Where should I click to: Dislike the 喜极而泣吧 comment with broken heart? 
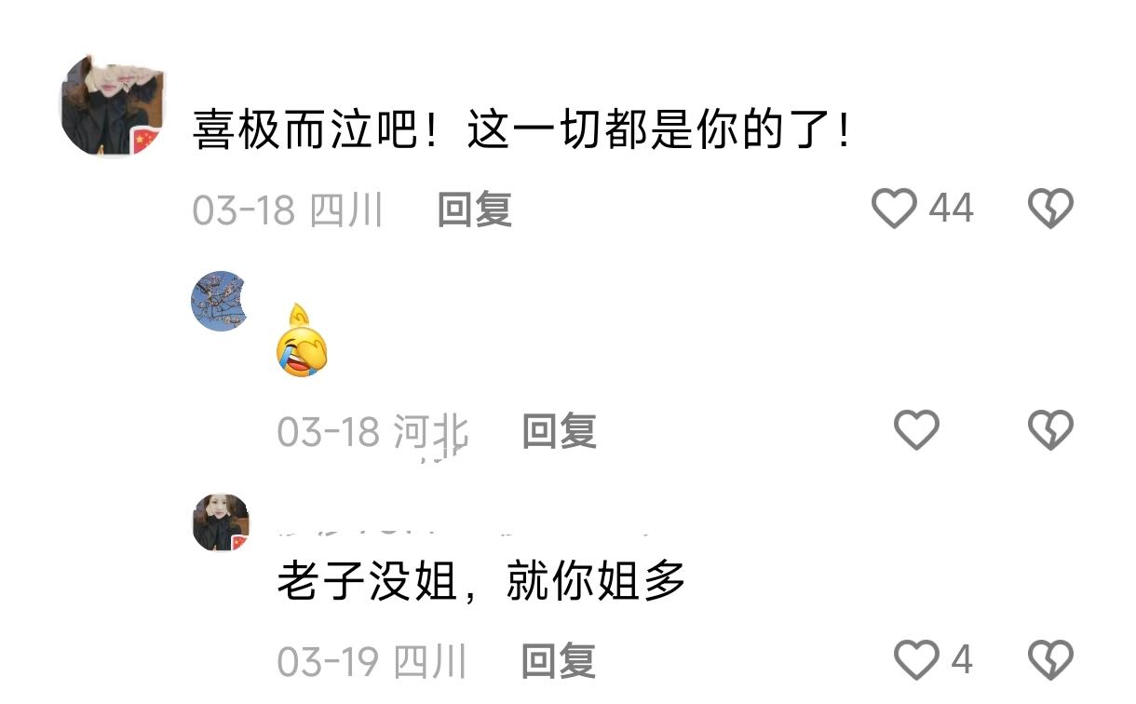point(1050,208)
